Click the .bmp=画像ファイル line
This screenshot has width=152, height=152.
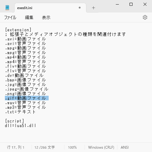(26, 80)
